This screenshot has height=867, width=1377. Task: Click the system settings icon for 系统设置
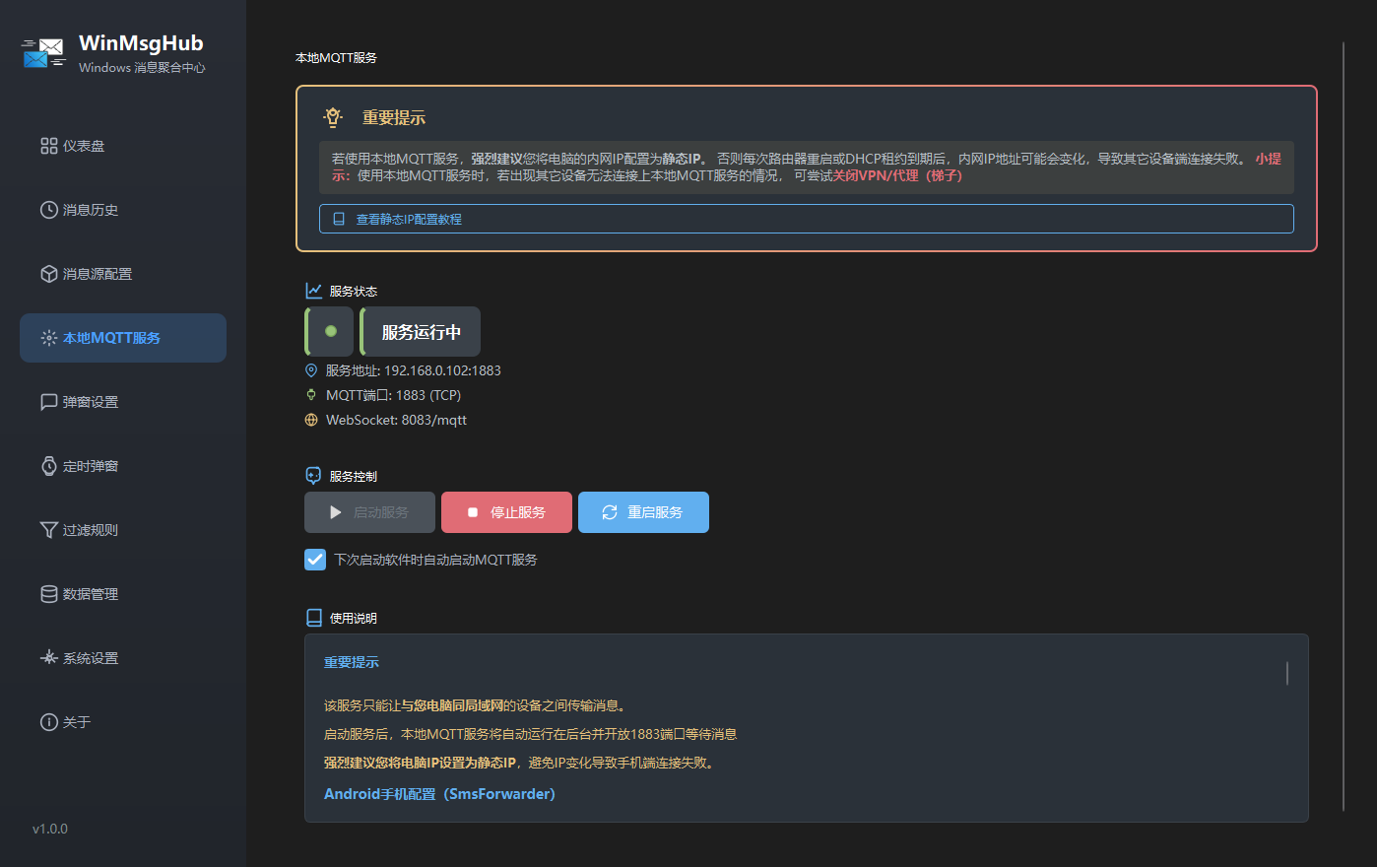point(48,658)
